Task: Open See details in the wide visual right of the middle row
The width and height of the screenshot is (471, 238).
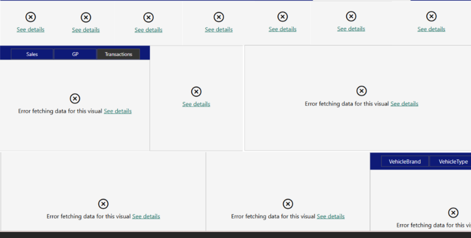Action: 404,104
